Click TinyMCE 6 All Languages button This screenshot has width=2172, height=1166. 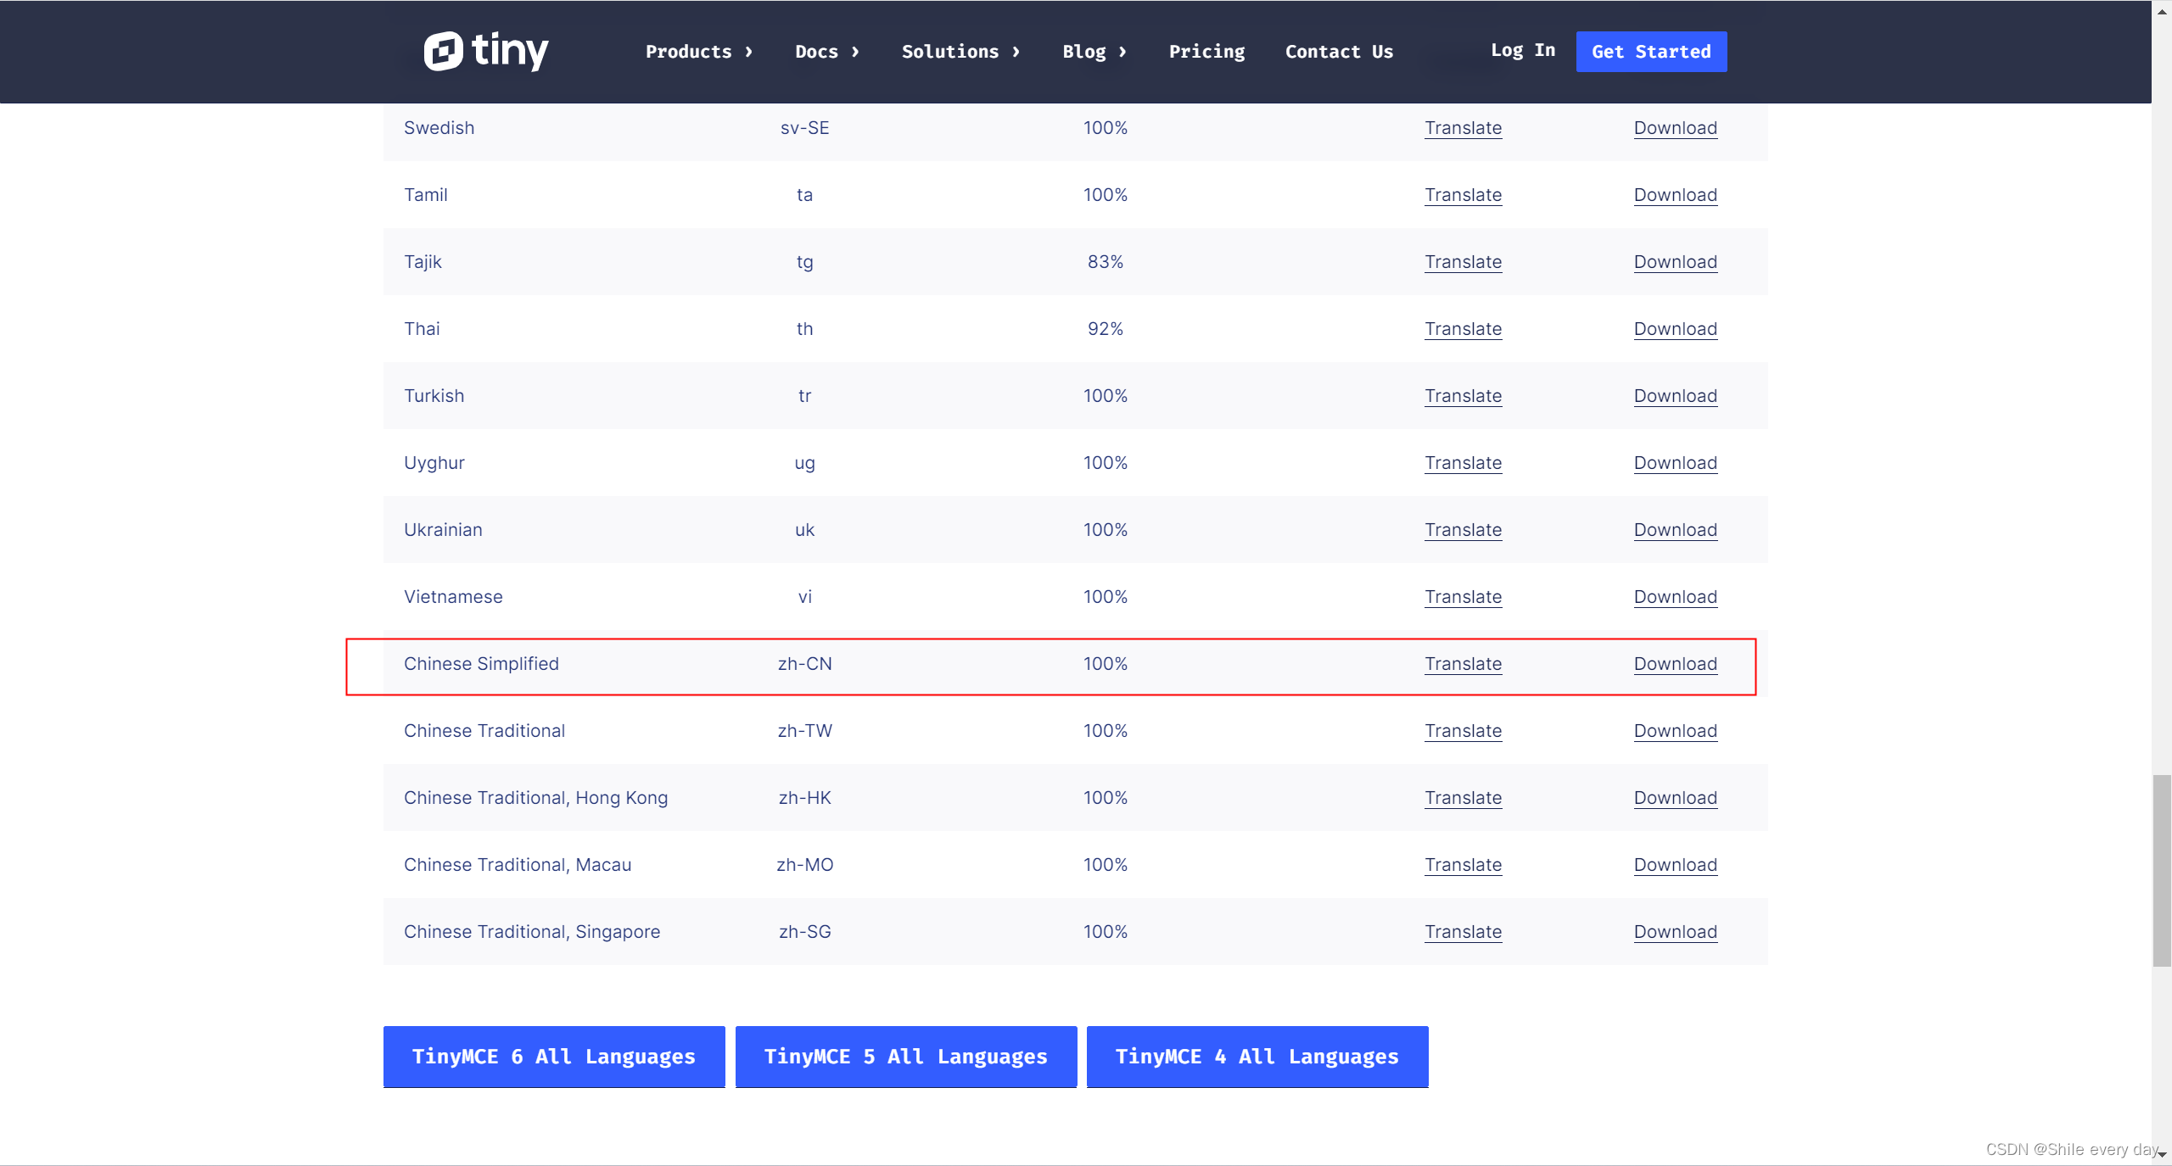click(553, 1056)
